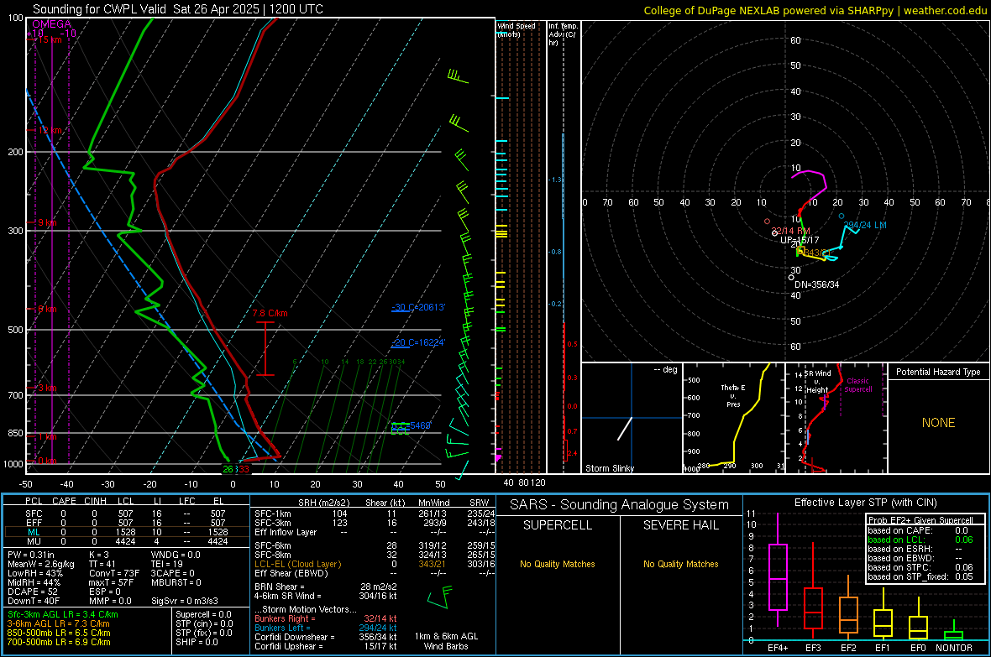991x657 pixels.
Task: Click the Bunkers Right storm motion row
Action: point(326,618)
